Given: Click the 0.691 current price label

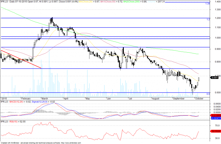Looking at the screenshot, I should click(214, 78).
